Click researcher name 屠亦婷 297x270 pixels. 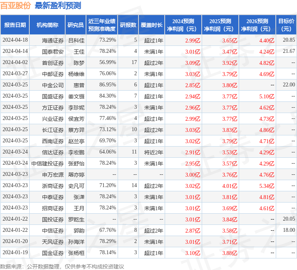pyautogui.click(x=76, y=174)
